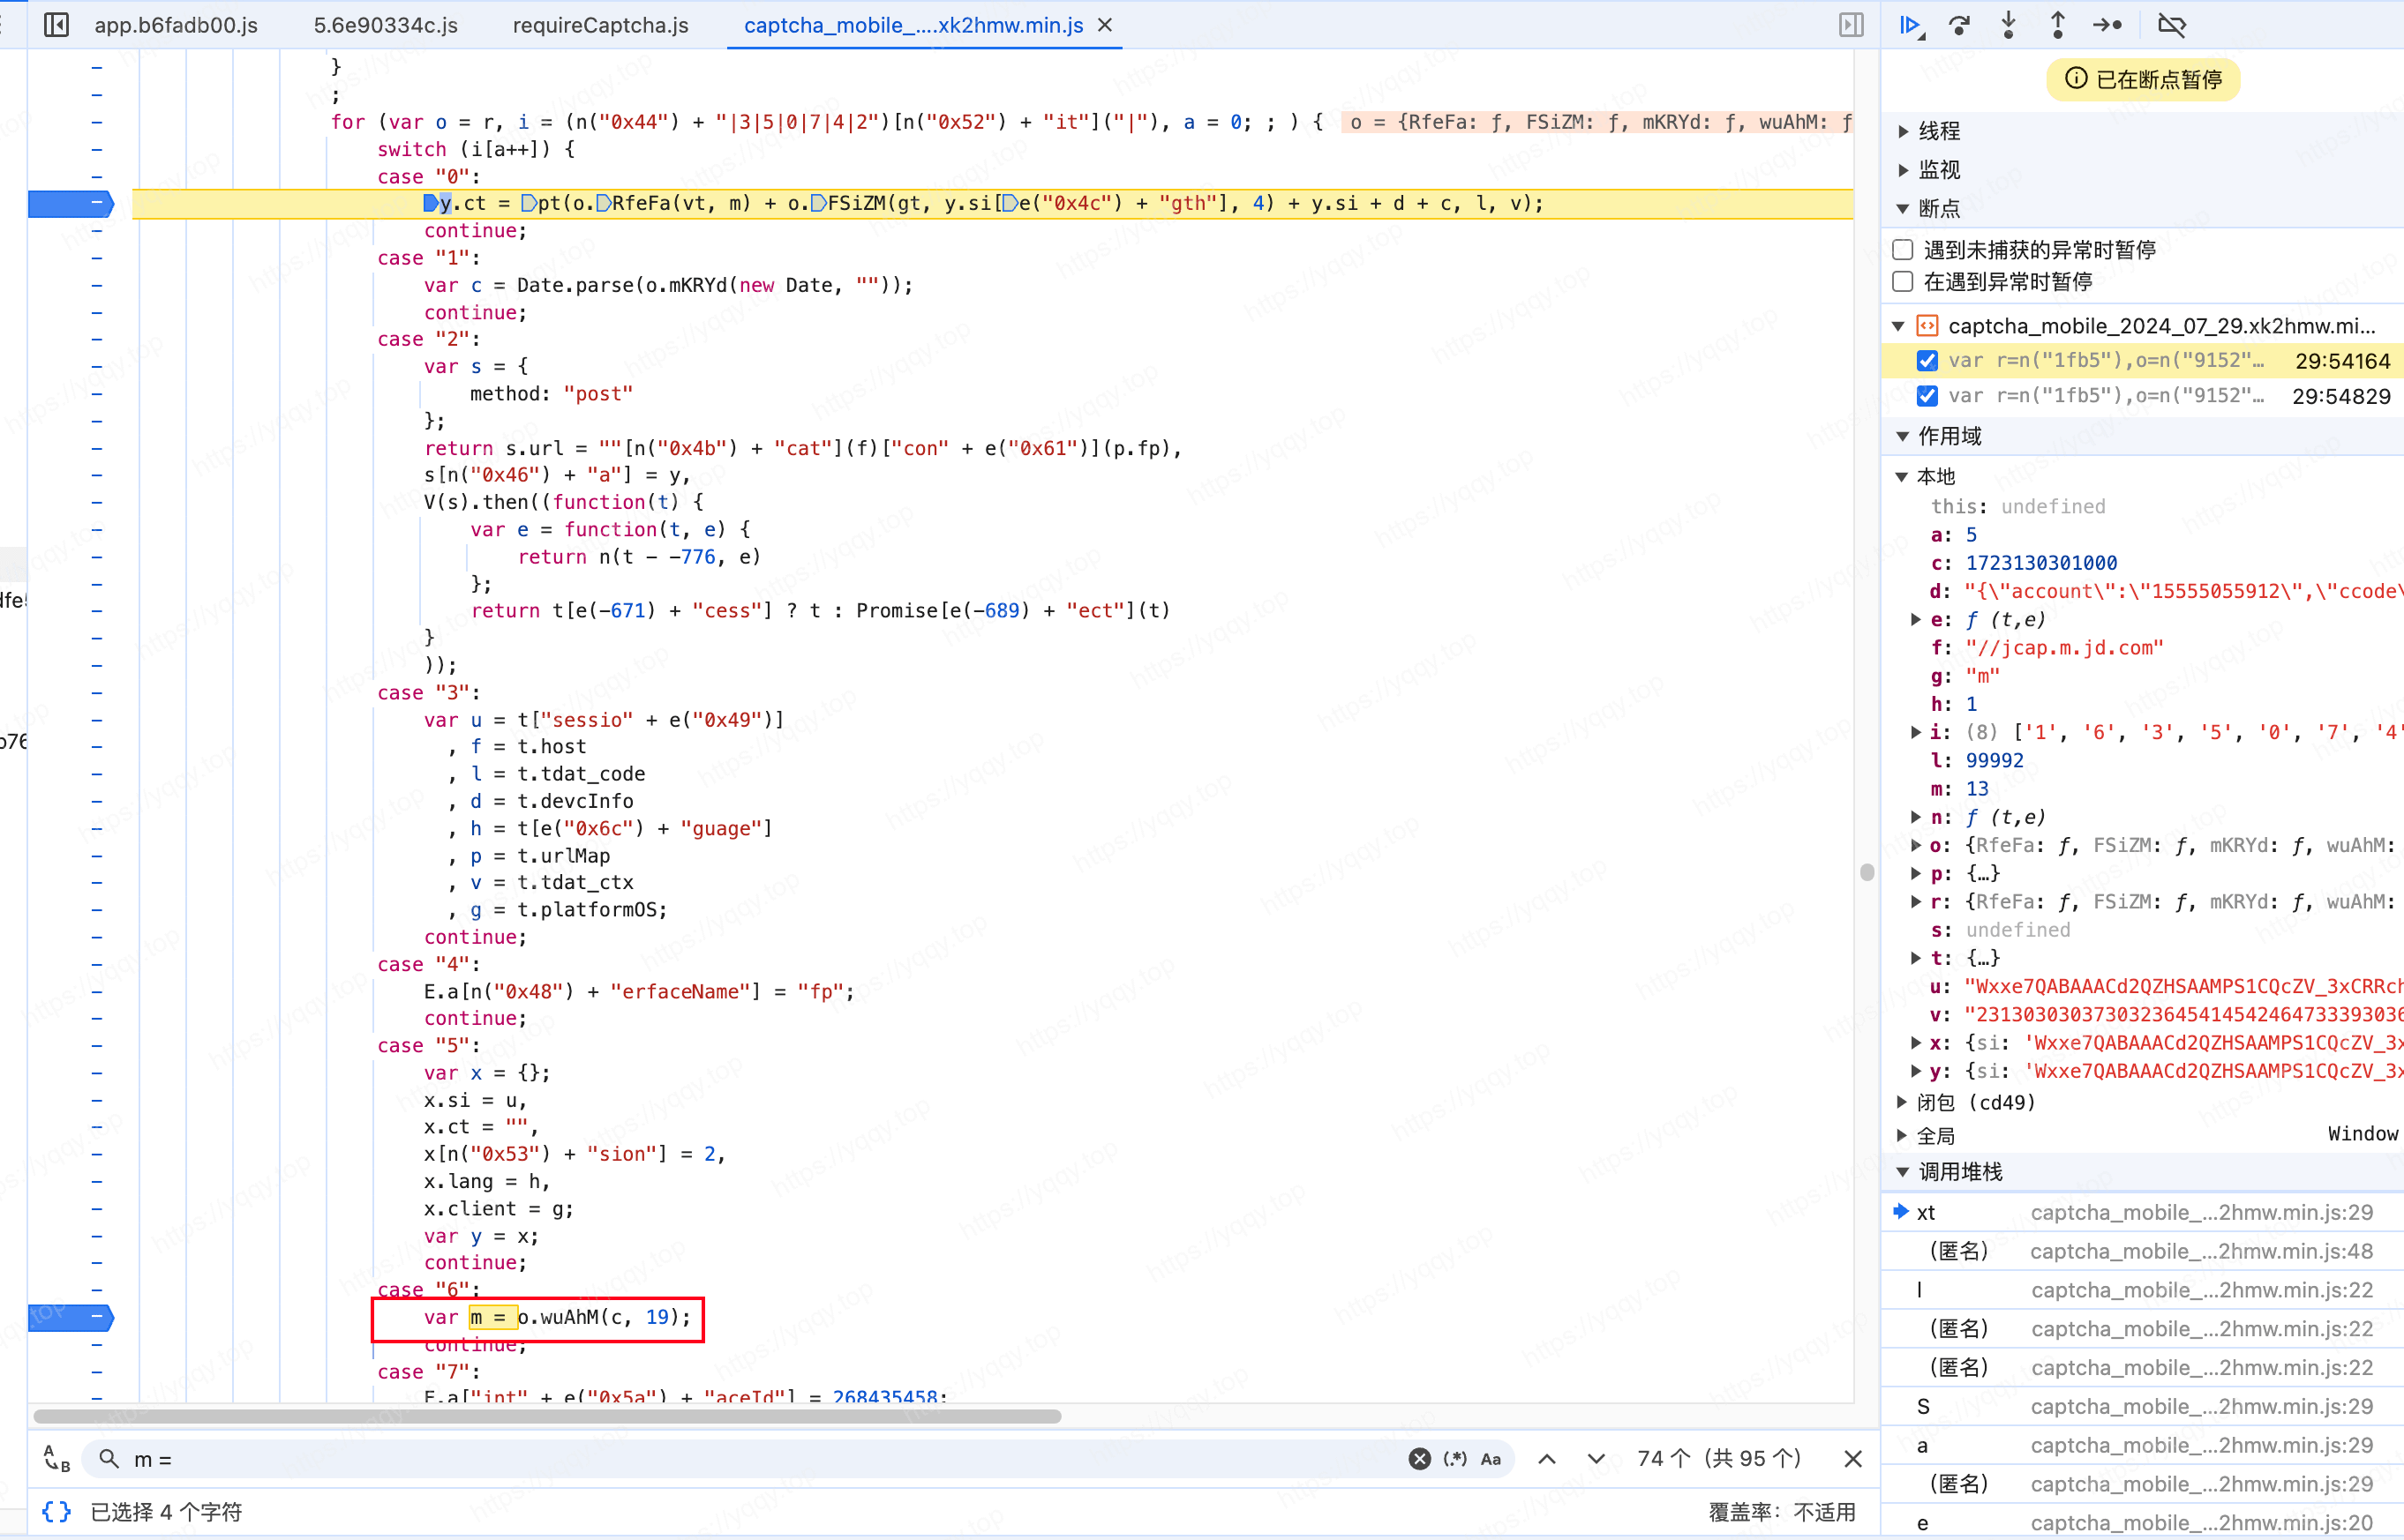Viewport: 2404px width, 1540px height.
Task: Expand the 闭包 (cd49) scope
Action: point(1902,1102)
